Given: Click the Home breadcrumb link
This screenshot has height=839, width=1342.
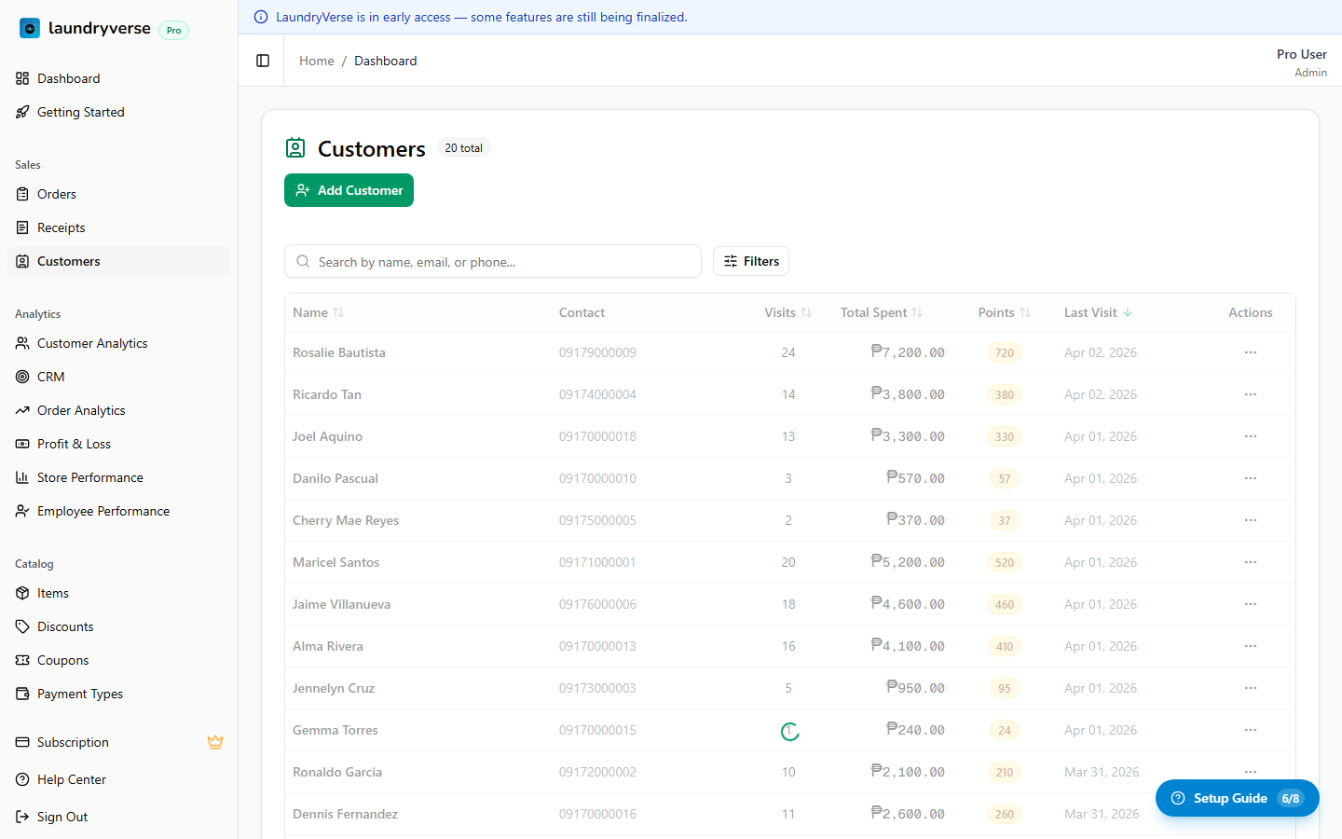Looking at the screenshot, I should (x=316, y=61).
